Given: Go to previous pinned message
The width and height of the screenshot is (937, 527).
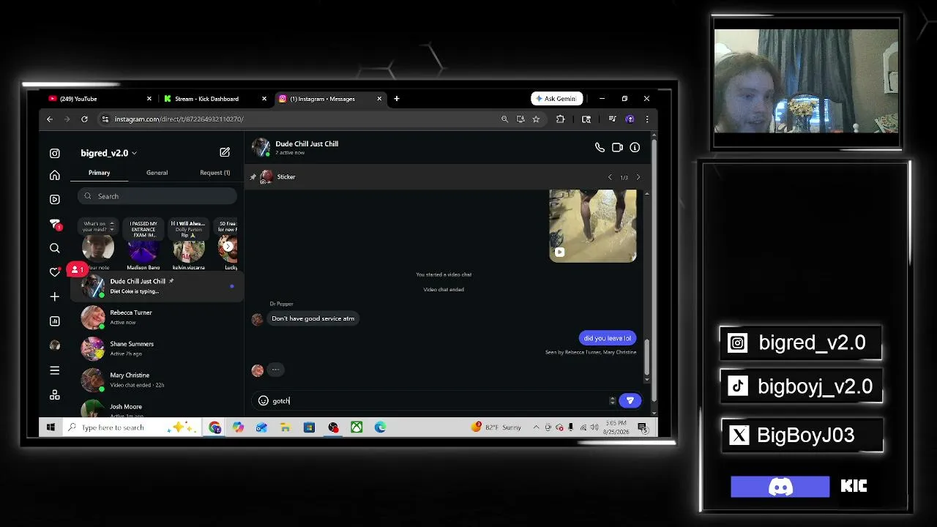Looking at the screenshot, I should coord(610,177).
